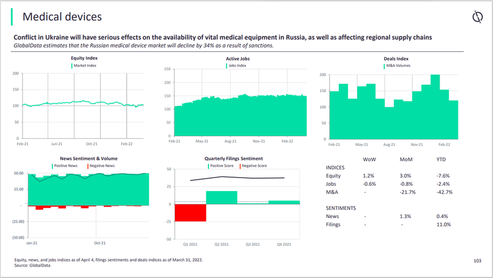493x278 pixels.
Task: Click the Negative News legend swatch
Action: pos(88,166)
